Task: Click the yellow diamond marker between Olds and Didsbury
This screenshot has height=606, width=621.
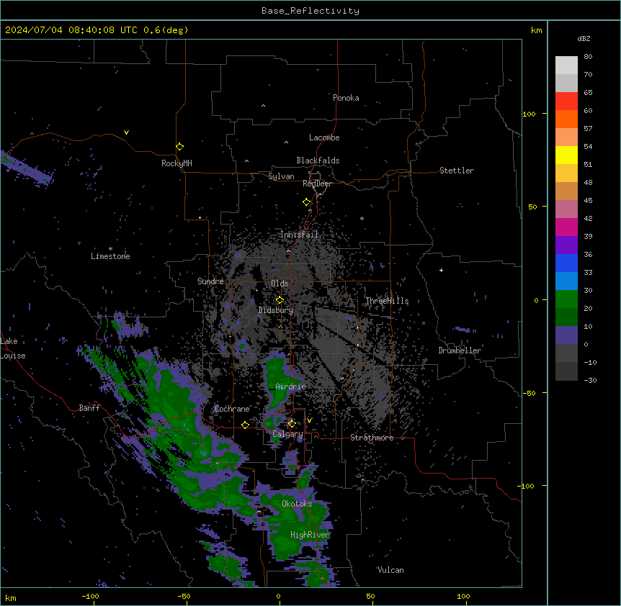Action: point(280,300)
